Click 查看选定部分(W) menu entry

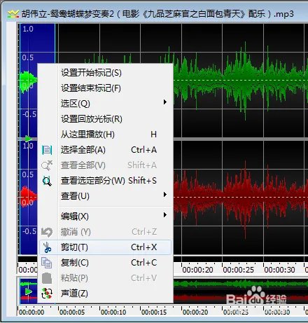click(x=106, y=181)
